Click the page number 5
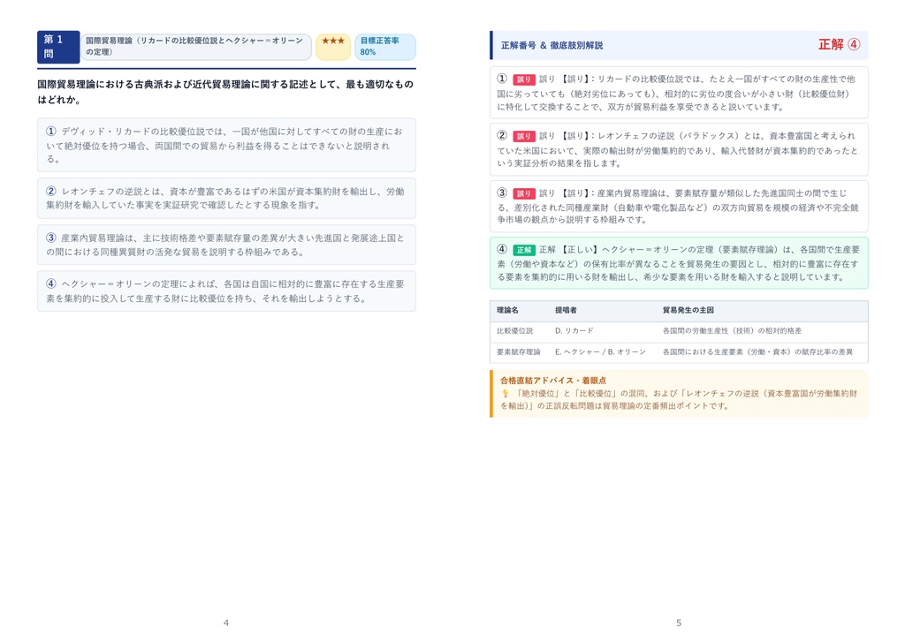905x642 pixels. 679,623
